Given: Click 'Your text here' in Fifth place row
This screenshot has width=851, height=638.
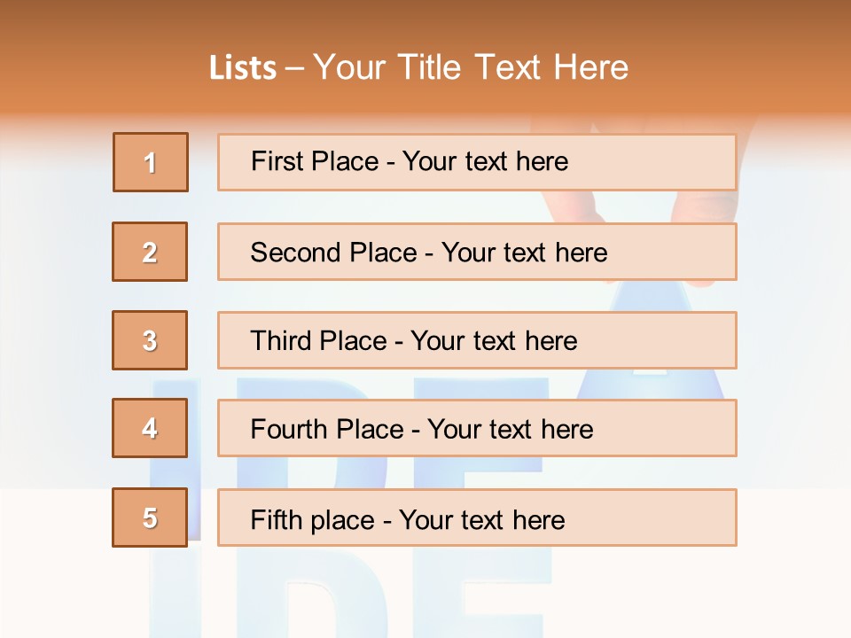Looking at the screenshot, I should click(482, 520).
